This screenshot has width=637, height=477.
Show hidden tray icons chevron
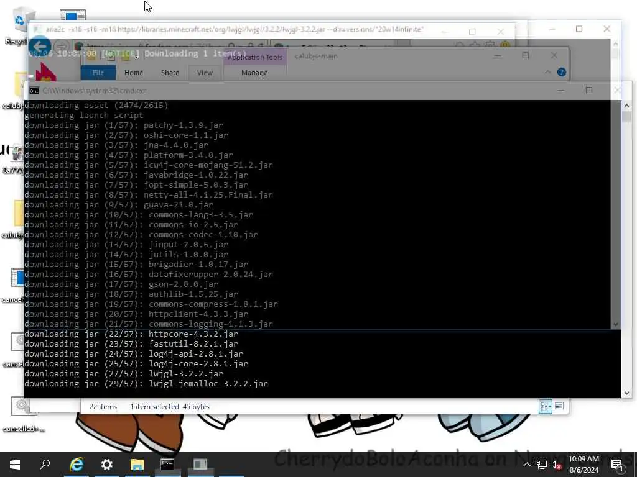tap(526, 465)
